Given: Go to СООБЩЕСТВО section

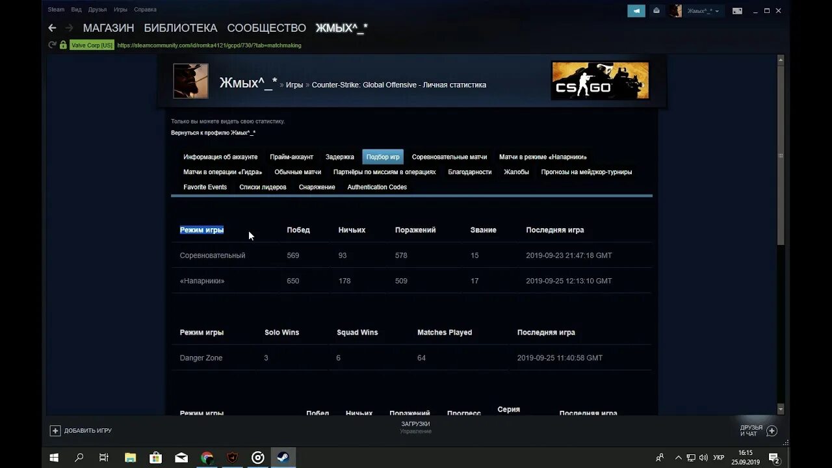Looking at the screenshot, I should pos(266,28).
